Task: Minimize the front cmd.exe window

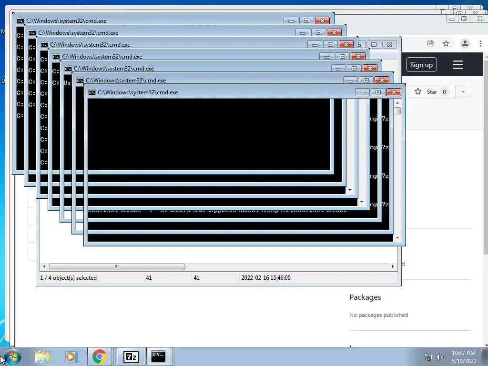Action: point(362,92)
